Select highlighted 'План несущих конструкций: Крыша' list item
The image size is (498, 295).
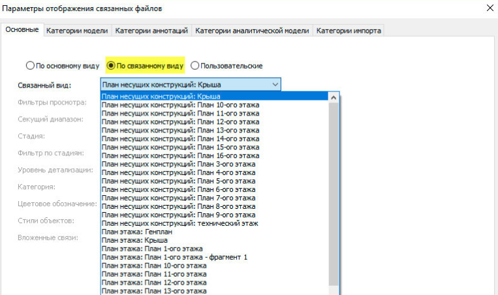161,96
